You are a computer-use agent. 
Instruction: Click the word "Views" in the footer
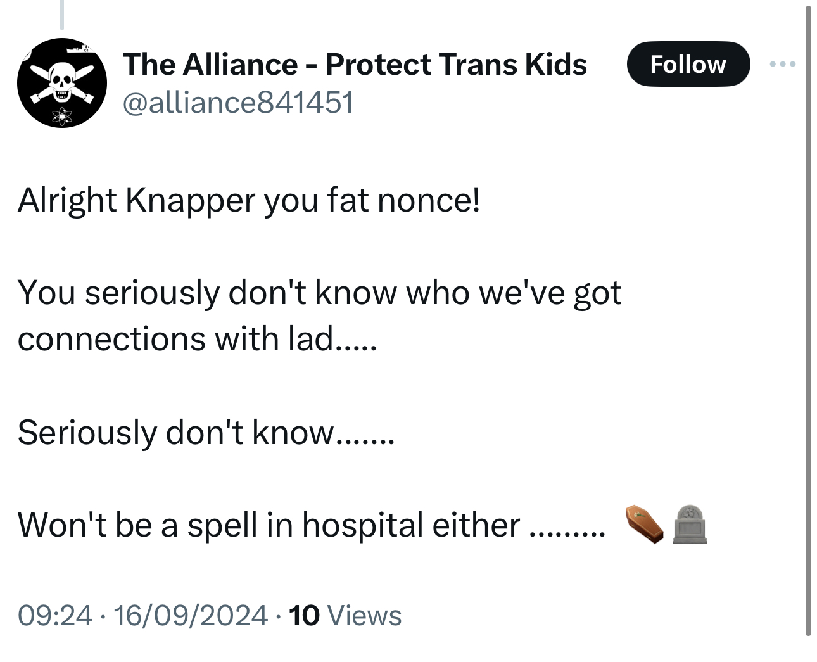coord(366,615)
